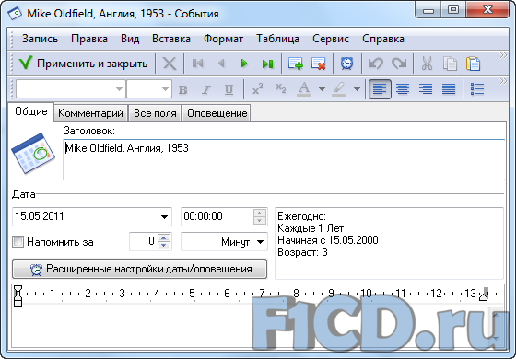Switch to the Комментарий tab
Image resolution: width=516 pixels, height=359 pixels.
coord(90,113)
